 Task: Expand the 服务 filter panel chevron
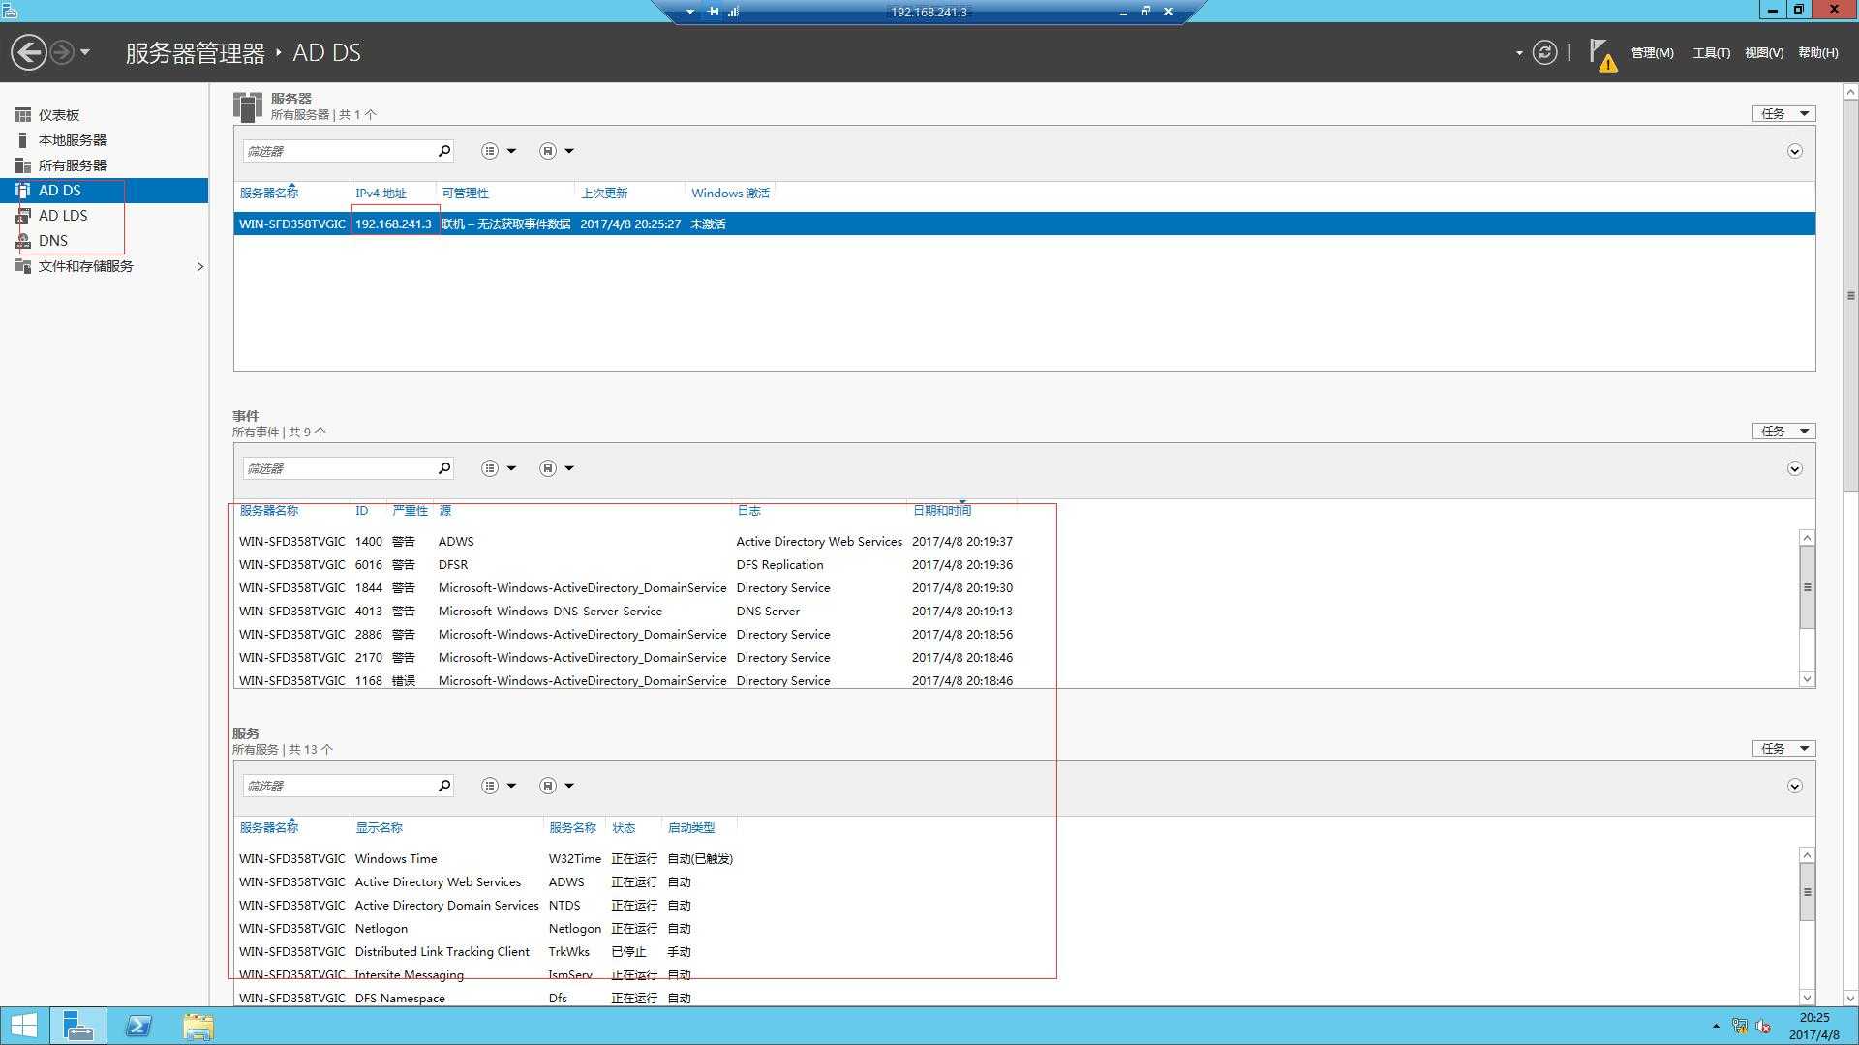click(x=1794, y=786)
